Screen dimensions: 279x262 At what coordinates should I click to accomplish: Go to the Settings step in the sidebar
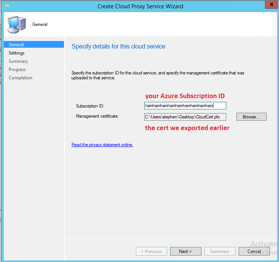click(x=17, y=53)
